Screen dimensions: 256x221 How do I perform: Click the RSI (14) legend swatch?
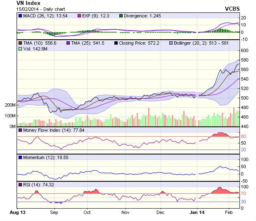click(x=20, y=184)
